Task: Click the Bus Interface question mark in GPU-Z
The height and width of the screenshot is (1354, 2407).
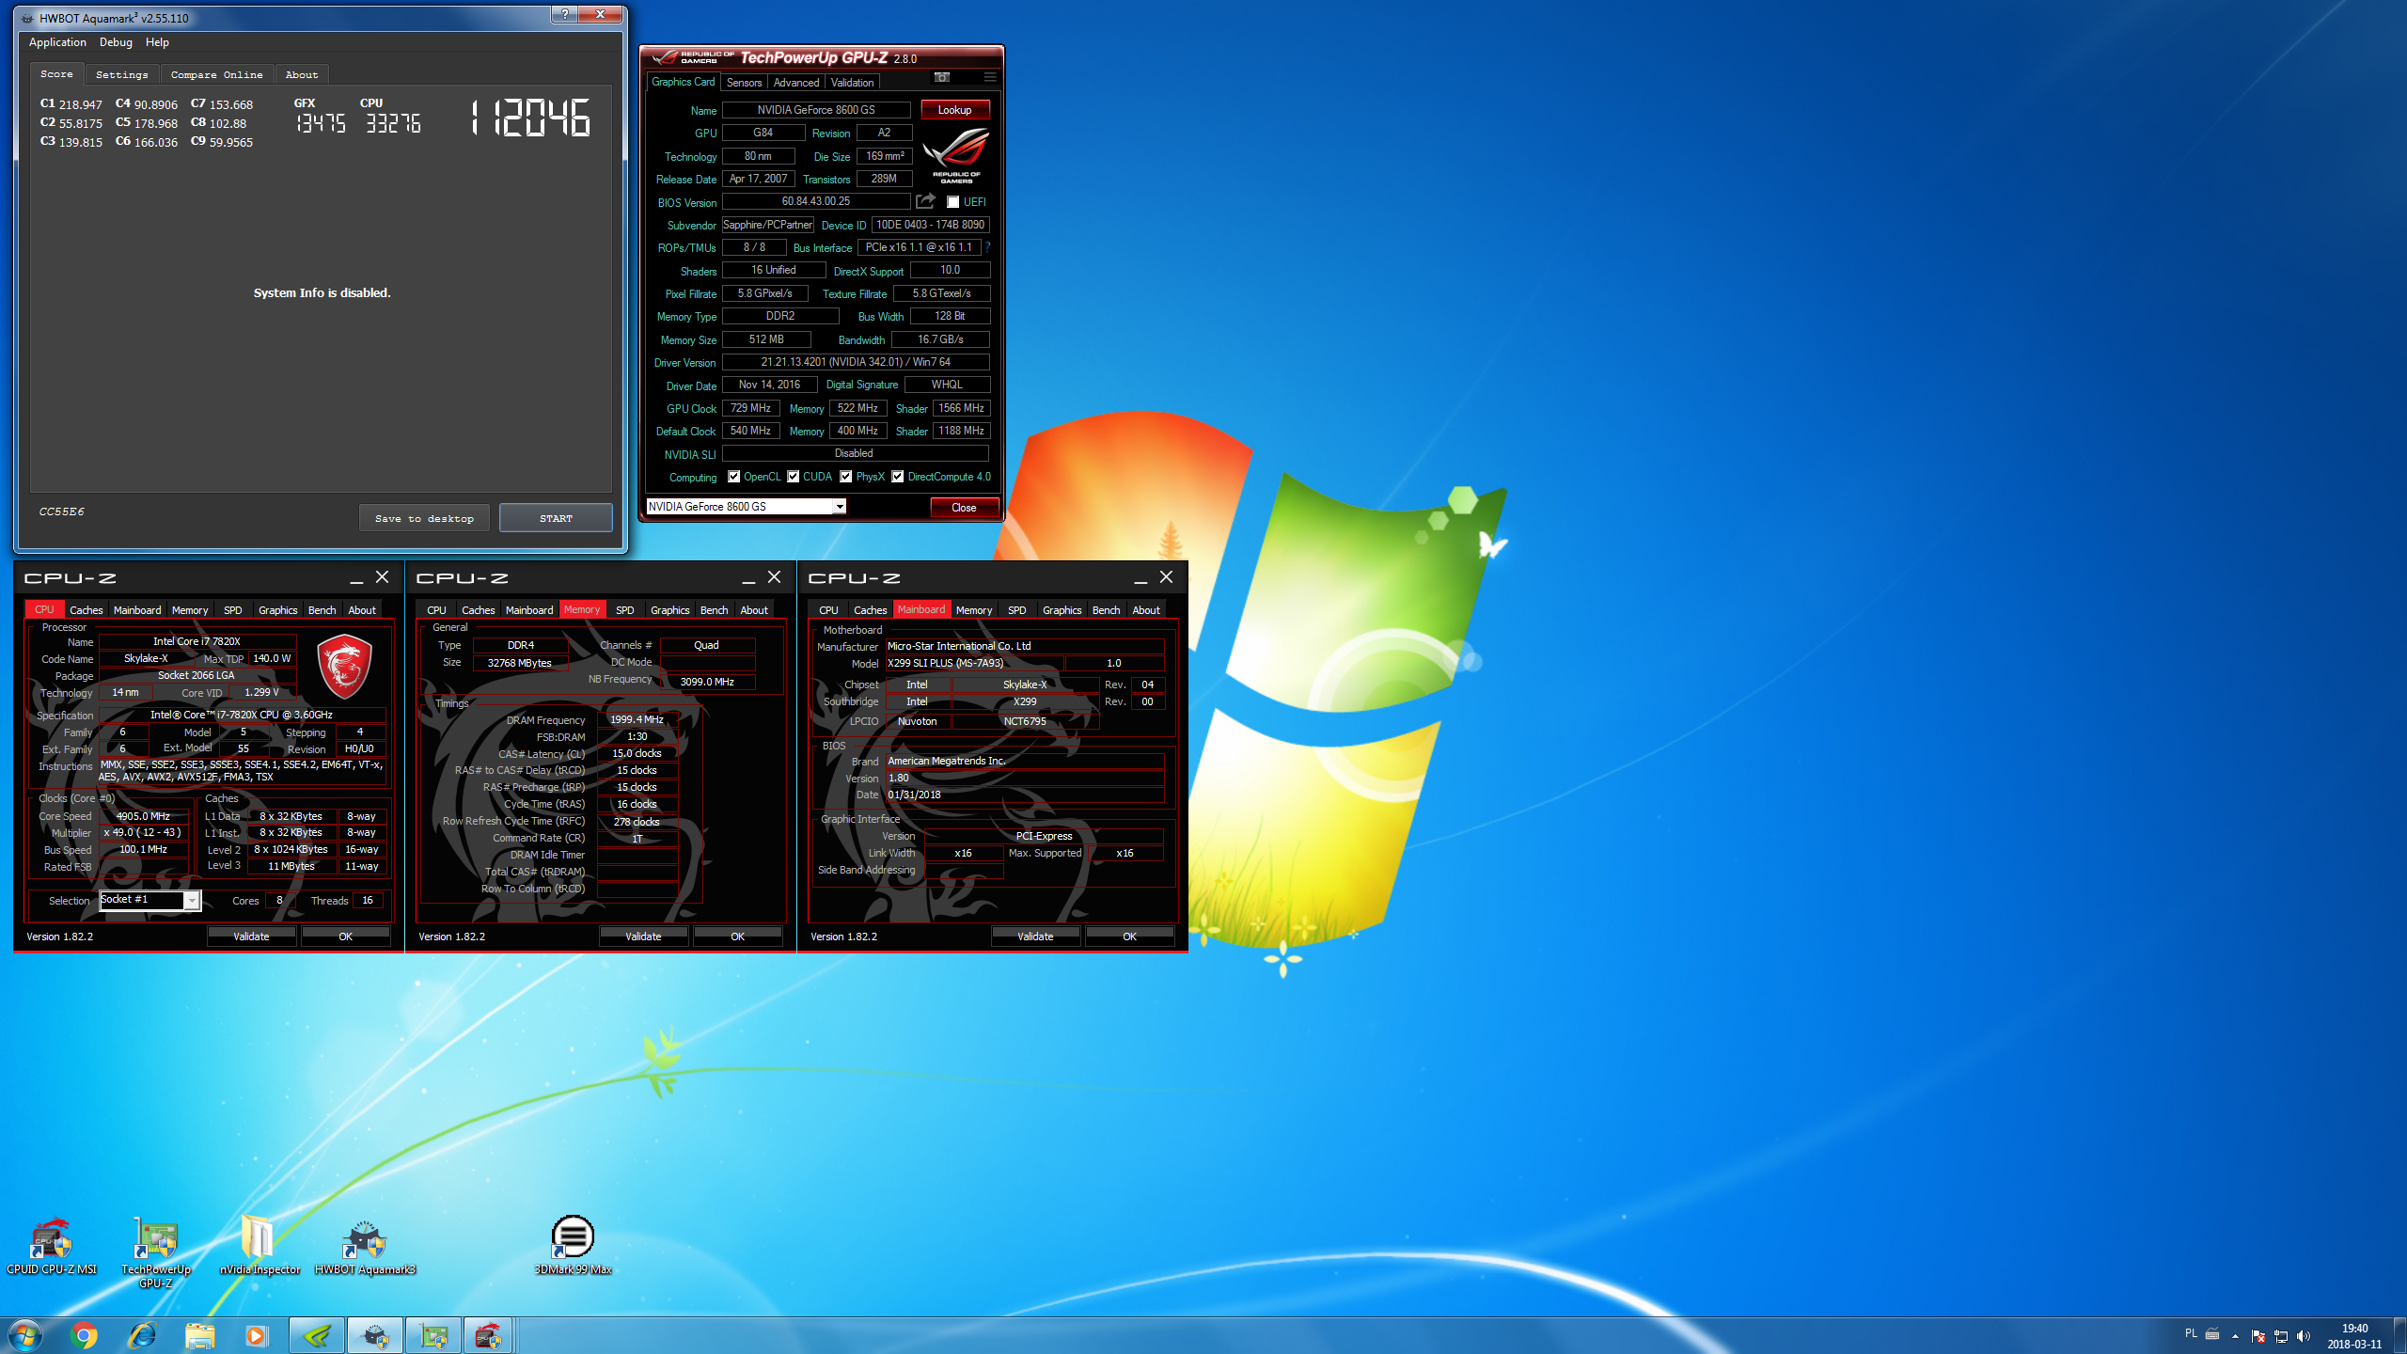Action: point(987,247)
